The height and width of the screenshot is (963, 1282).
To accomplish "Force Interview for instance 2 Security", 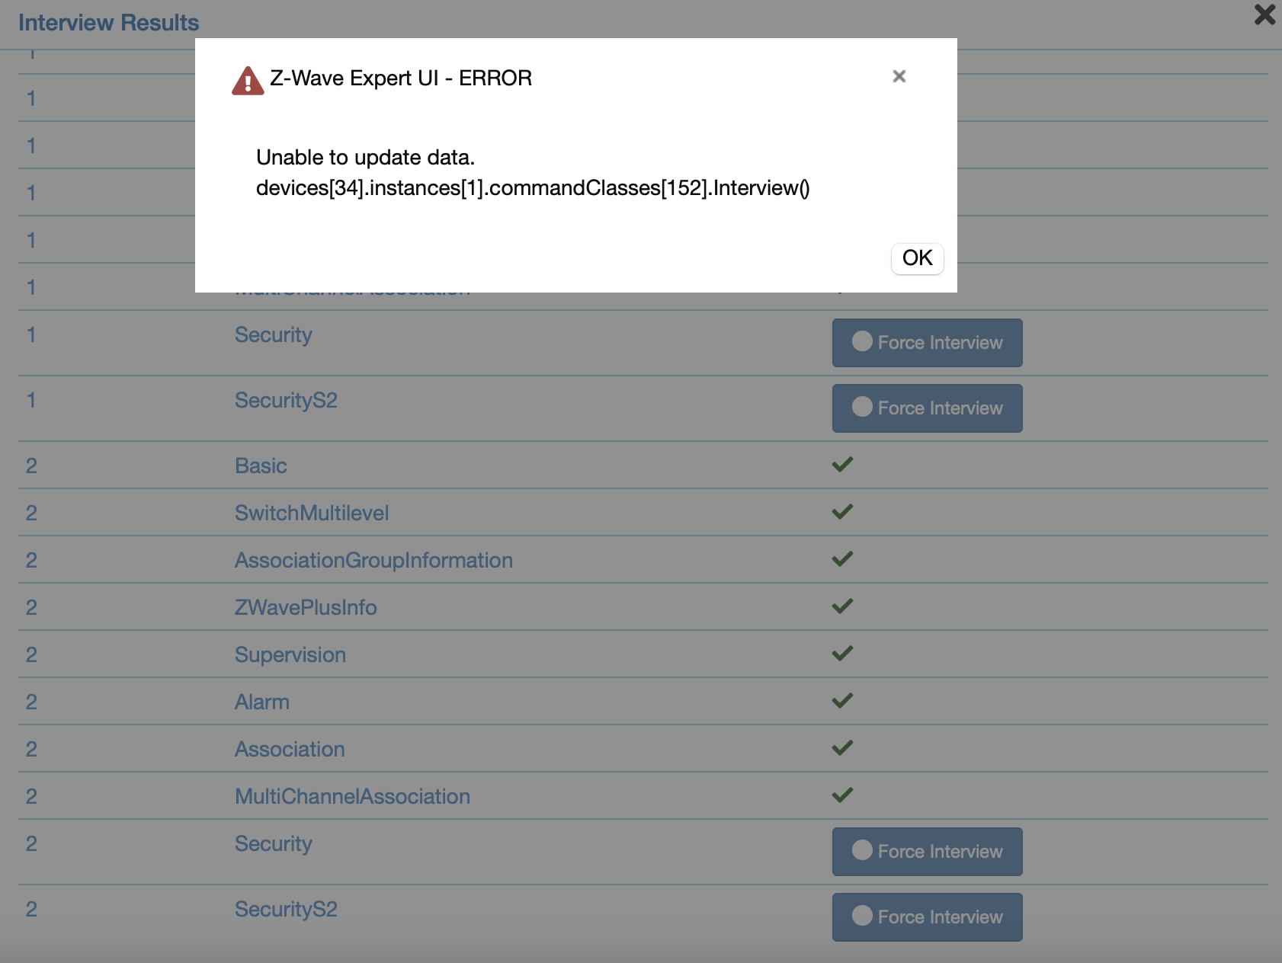I will tap(927, 852).
